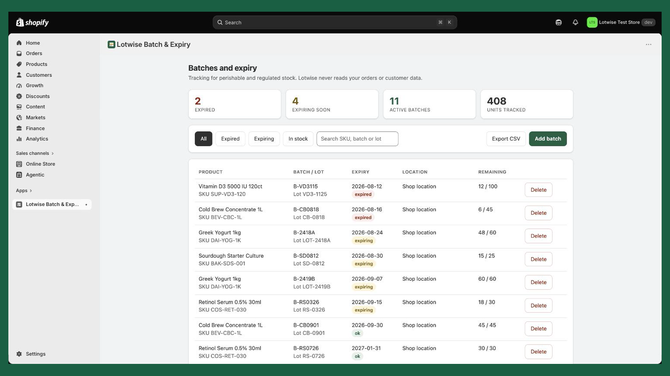Delete Cold Brew batch B-CB0901
The image size is (670, 376).
[539, 329]
